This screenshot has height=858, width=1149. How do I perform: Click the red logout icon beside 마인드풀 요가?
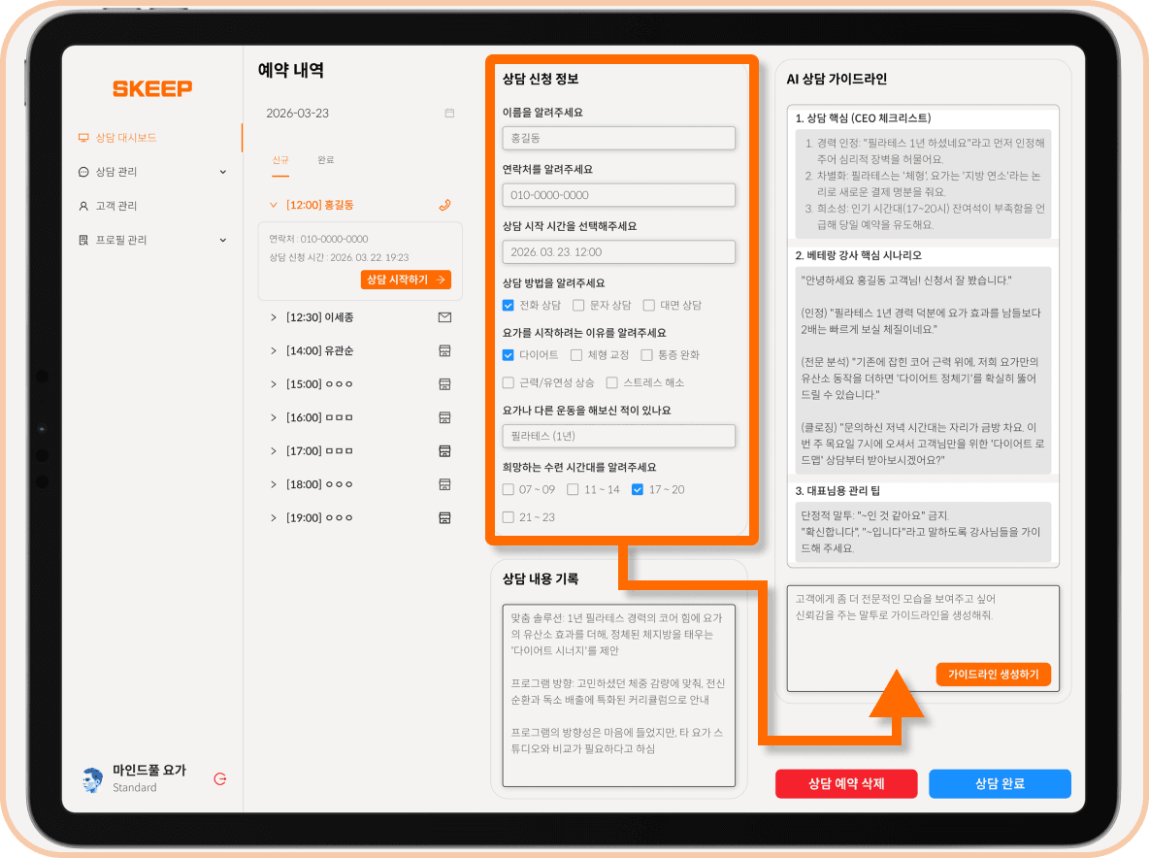220,778
